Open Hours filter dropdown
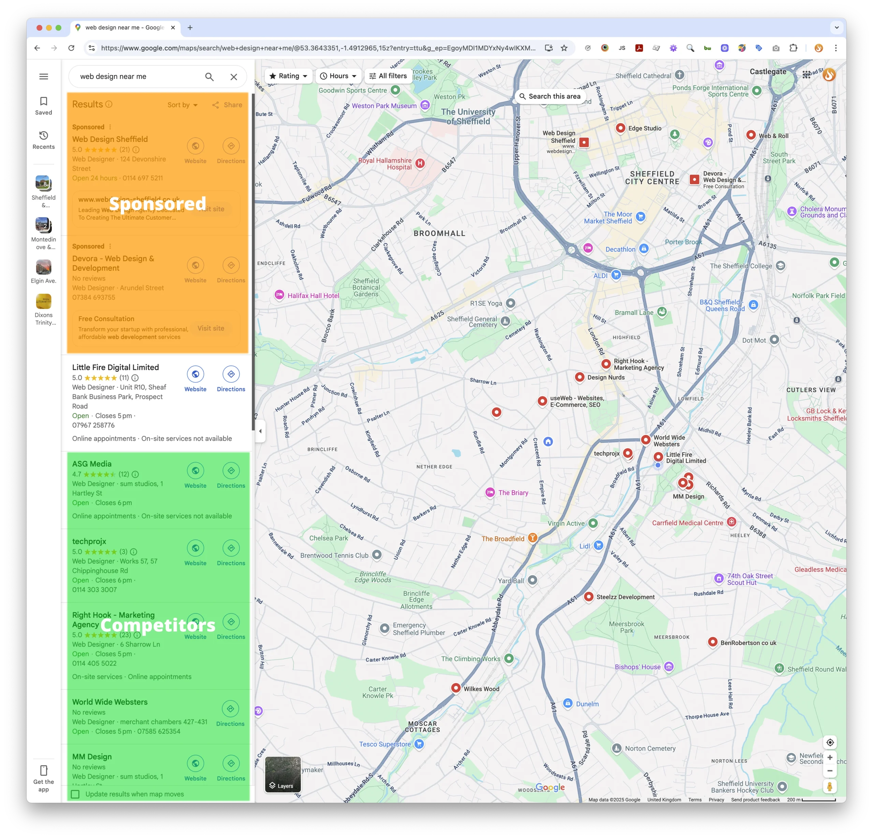This screenshot has width=873, height=838. click(x=339, y=76)
